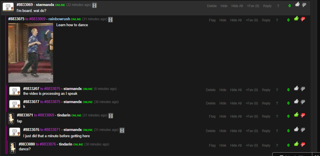The height and width of the screenshot is (156, 320).
Task: Thumbs down rainbowrush's comment #8833075
Action: [x=303, y=19]
